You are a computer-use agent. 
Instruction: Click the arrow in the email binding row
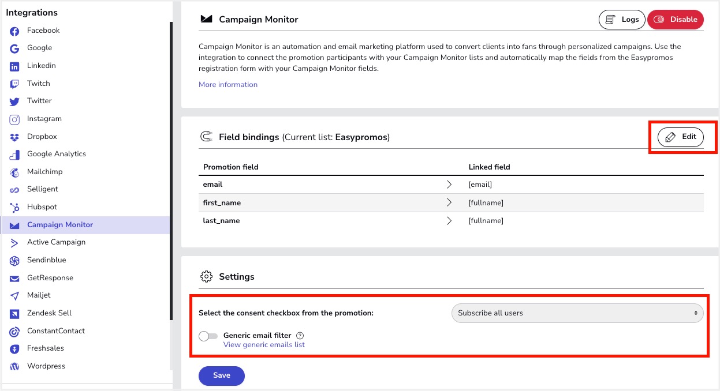449,185
